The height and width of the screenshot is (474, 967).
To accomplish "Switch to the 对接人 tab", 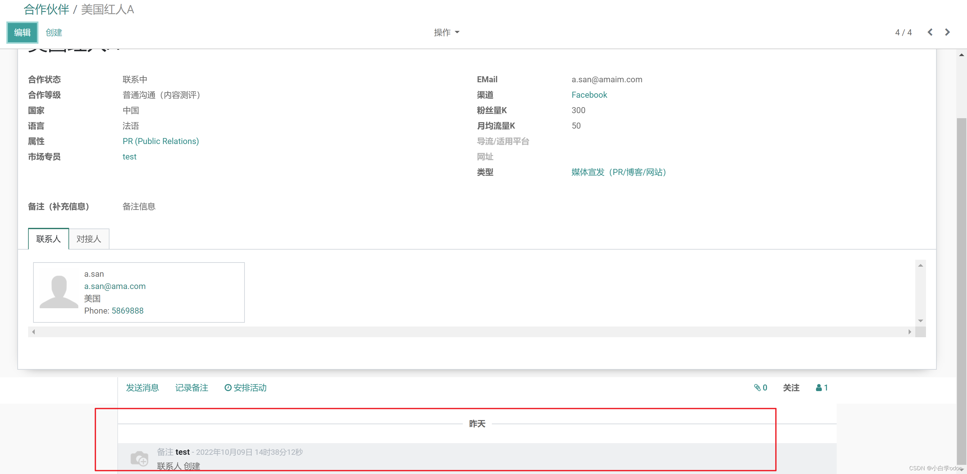I will pyautogui.click(x=89, y=239).
